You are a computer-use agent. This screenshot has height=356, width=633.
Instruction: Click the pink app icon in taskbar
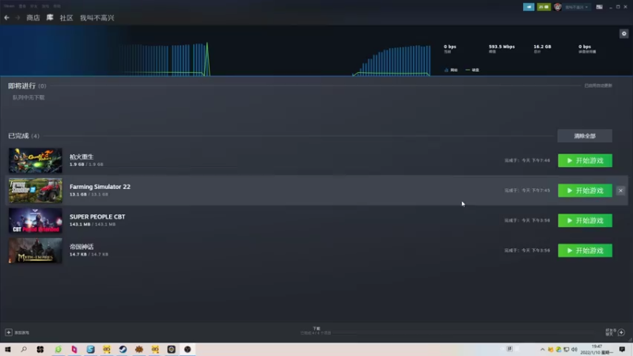pos(74,350)
